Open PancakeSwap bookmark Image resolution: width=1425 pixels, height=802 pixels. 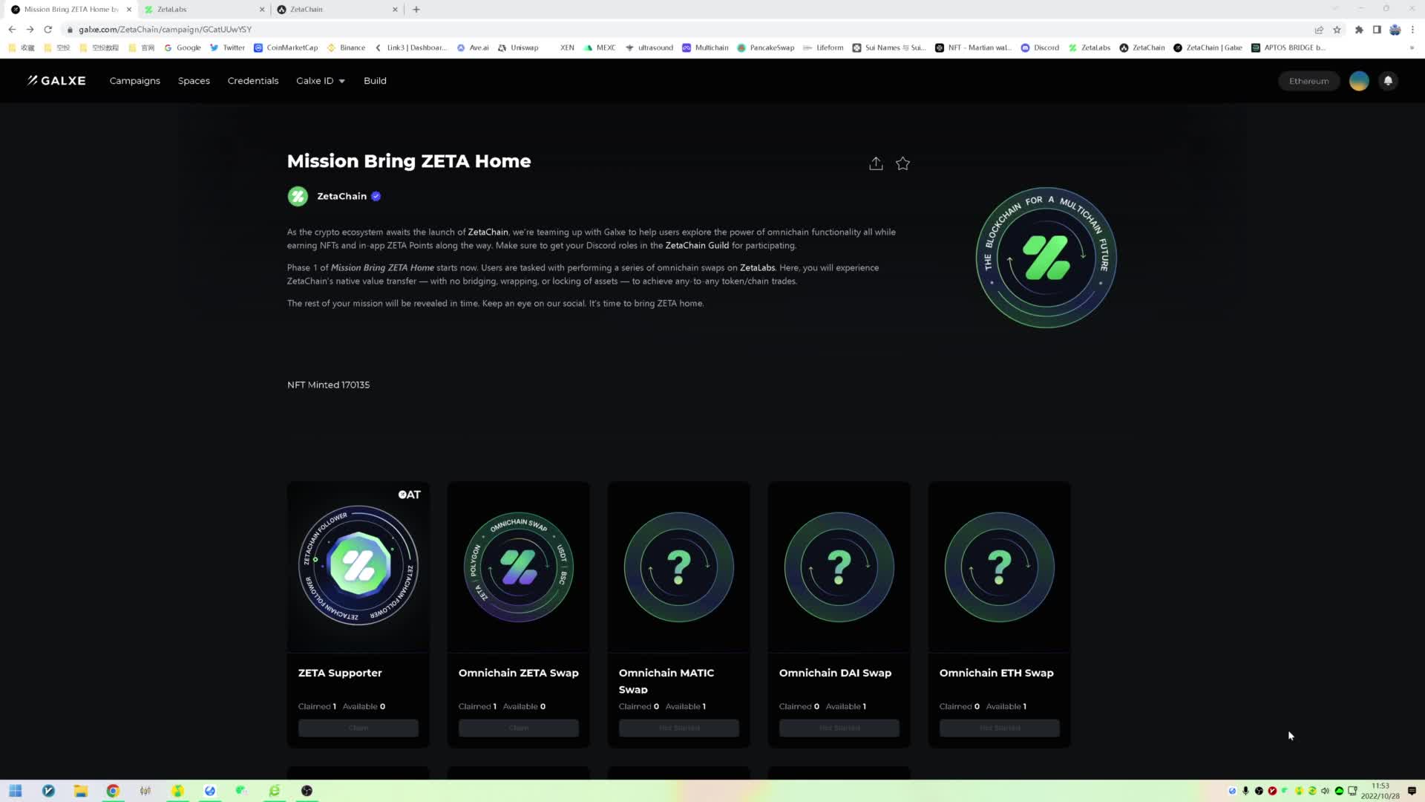(765, 48)
